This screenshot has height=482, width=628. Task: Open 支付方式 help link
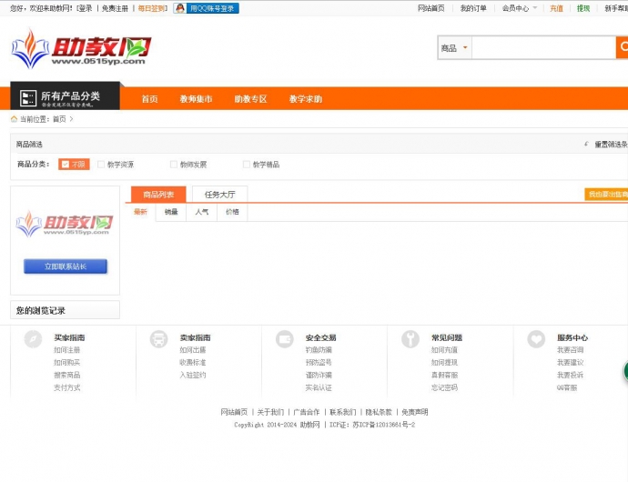click(66, 387)
